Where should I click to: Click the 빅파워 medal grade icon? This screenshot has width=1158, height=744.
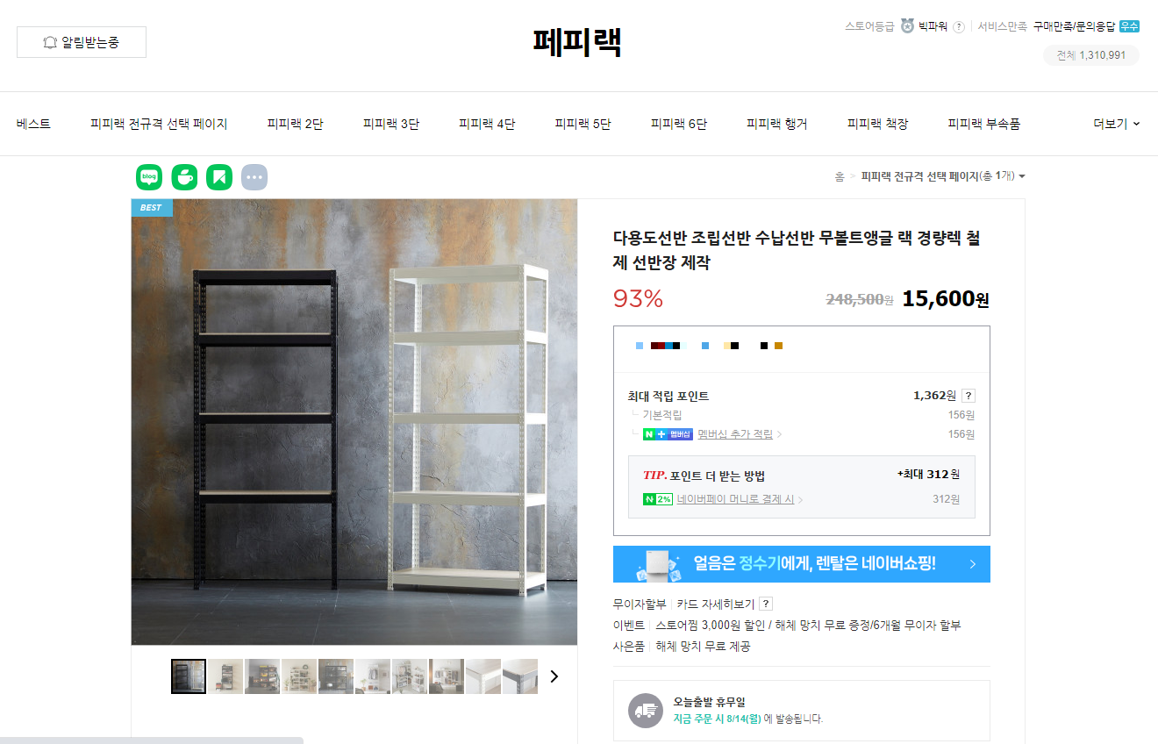click(907, 26)
